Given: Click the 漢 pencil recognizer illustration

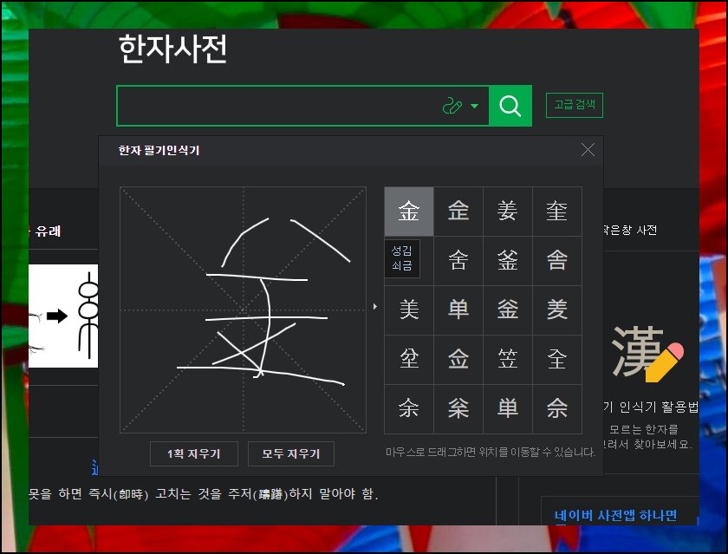Looking at the screenshot, I should click(647, 354).
